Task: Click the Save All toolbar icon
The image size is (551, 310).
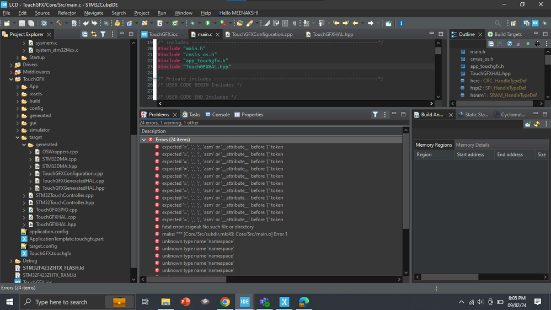Action: pos(31,23)
